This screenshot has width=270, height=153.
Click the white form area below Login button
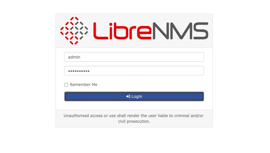pos(134,105)
